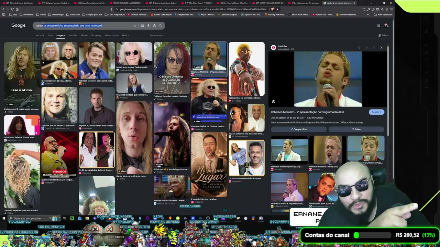Switch to Tudo results tab
This screenshot has height=247, width=440.
coord(50,35)
